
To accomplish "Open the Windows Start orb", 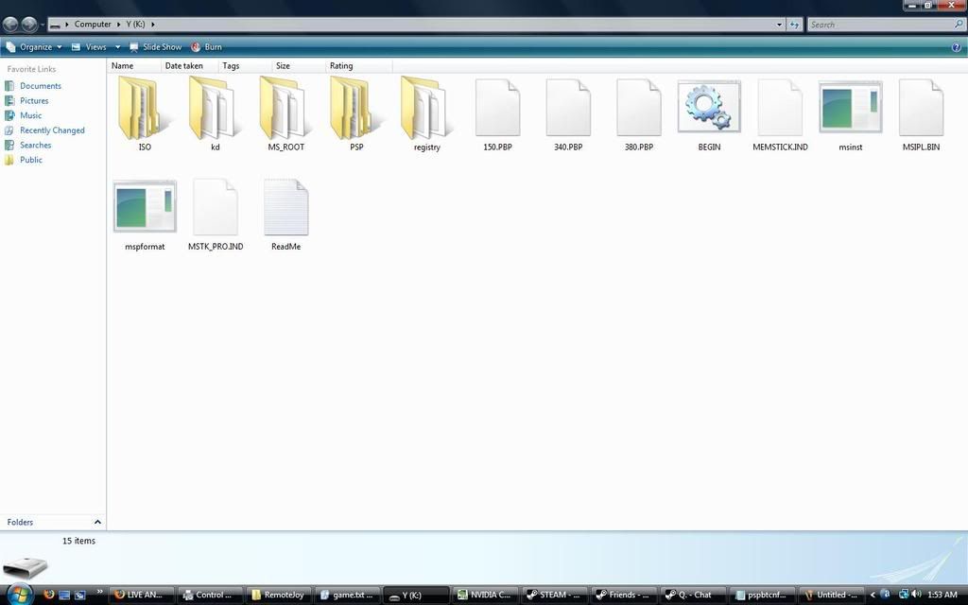I will tap(19, 594).
